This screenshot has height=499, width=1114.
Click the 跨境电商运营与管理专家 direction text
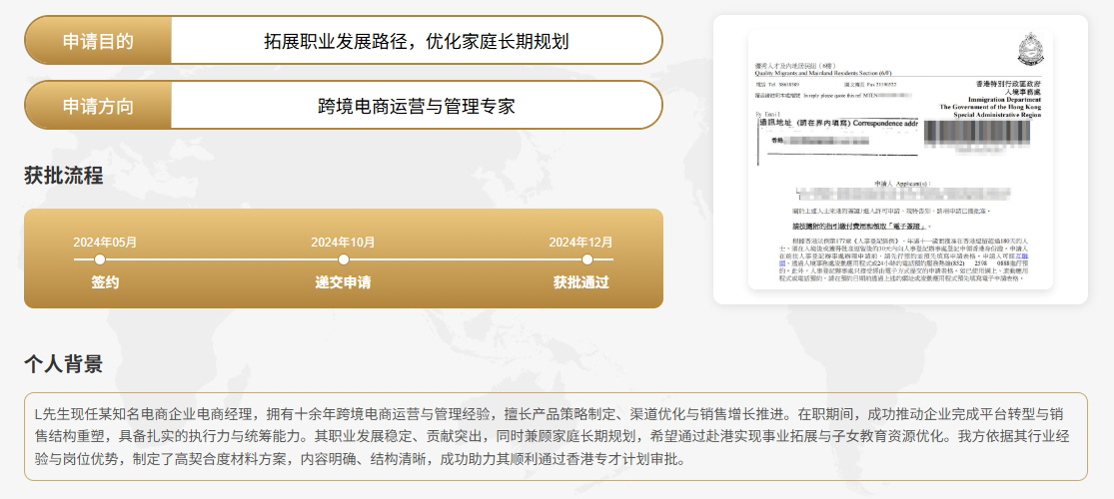coord(416,106)
